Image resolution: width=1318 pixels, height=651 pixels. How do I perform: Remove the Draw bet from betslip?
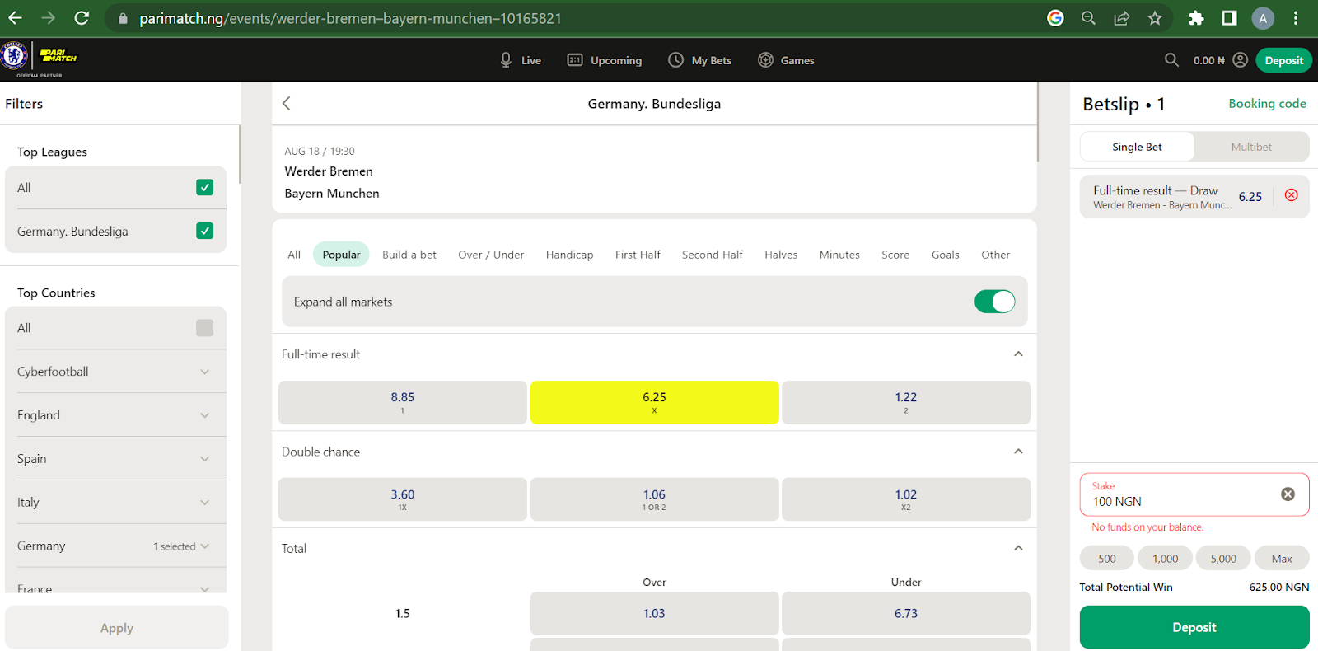click(x=1292, y=195)
